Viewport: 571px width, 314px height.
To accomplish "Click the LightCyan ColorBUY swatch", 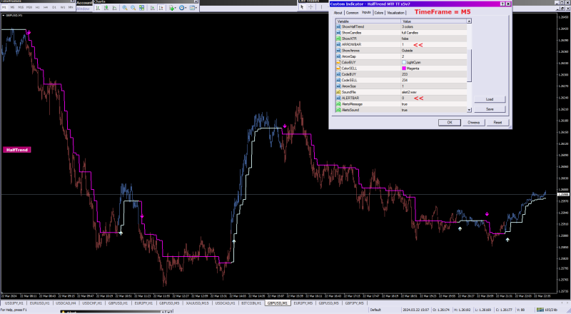I will click(x=404, y=62).
